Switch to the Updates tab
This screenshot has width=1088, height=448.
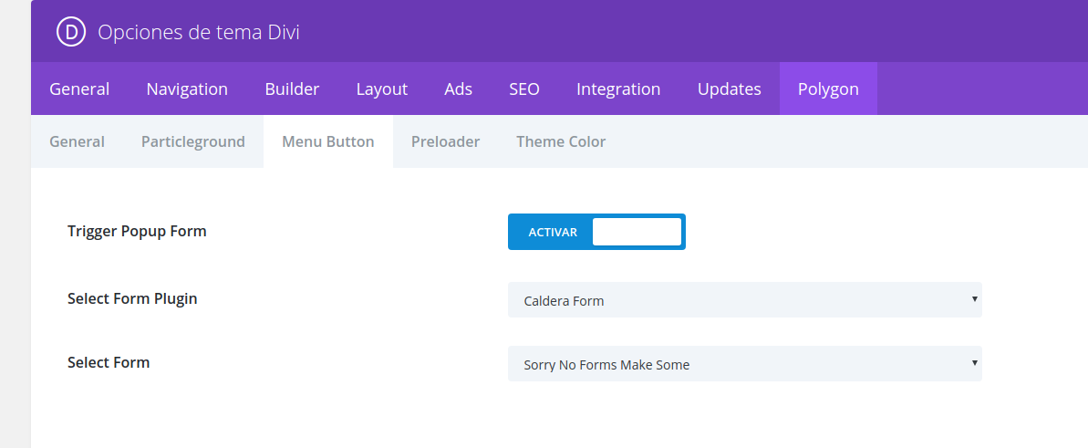[730, 89]
